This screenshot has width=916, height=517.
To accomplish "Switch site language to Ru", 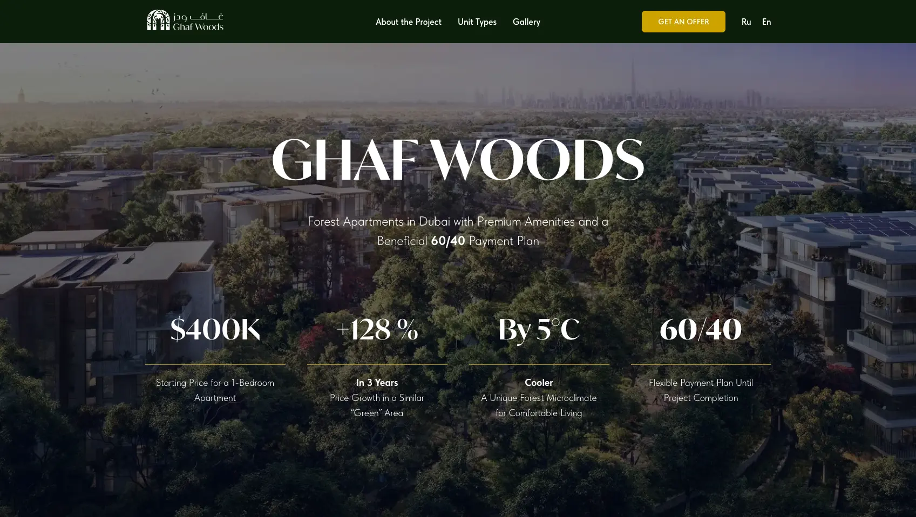I will tap(746, 22).
